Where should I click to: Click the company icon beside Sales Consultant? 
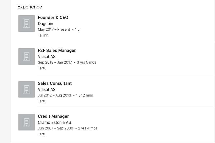tap(27, 89)
